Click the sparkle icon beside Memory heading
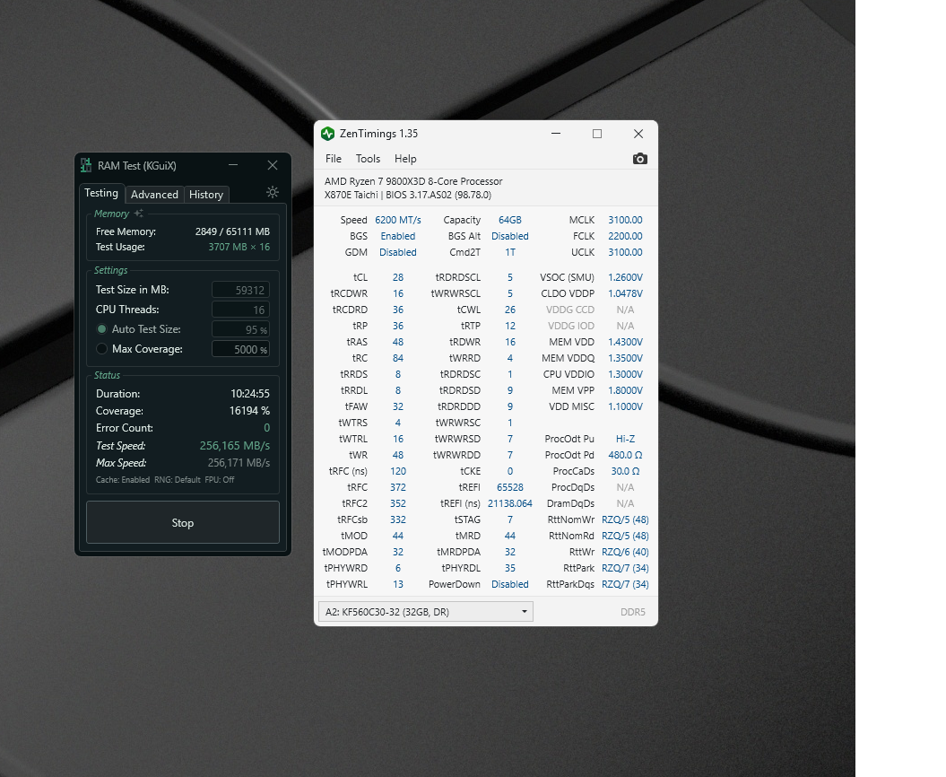Image resolution: width=946 pixels, height=777 pixels. coord(139,214)
